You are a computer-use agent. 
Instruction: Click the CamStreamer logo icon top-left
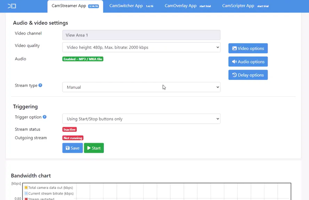(12, 6)
